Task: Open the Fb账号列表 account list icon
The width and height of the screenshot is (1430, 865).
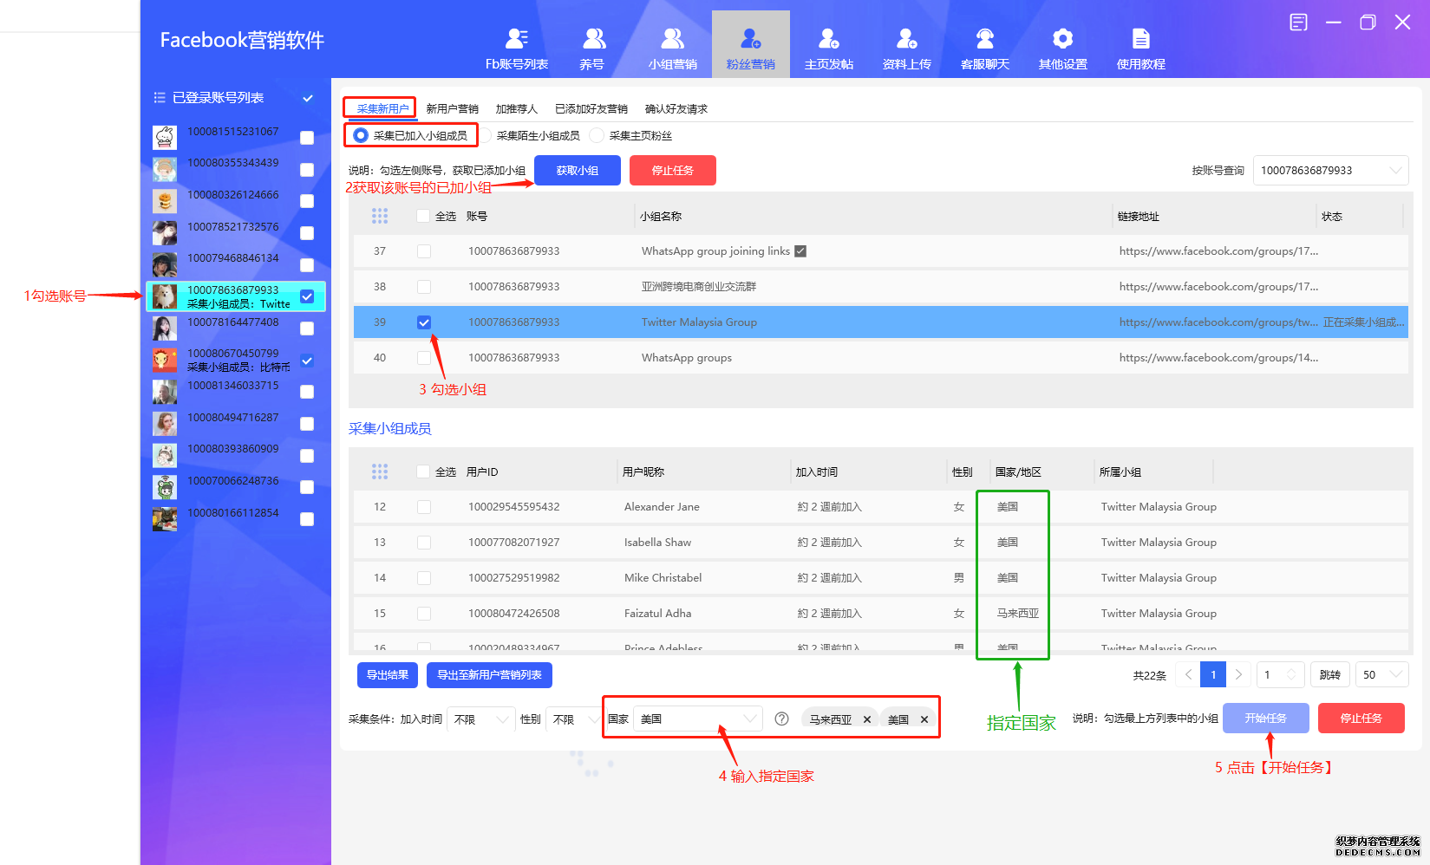Action: 517,39
